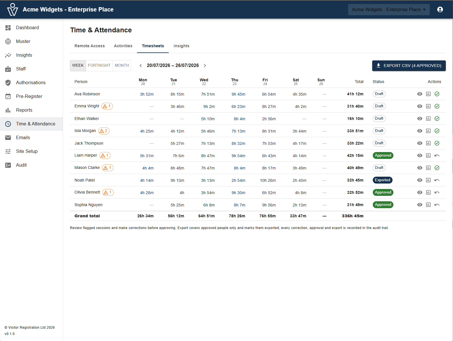
Task: Click Isla Morgan's warning flag badge
Action: [104, 131]
